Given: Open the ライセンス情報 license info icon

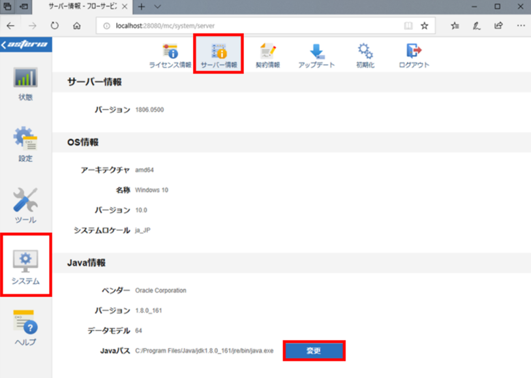Looking at the screenshot, I should [x=170, y=55].
